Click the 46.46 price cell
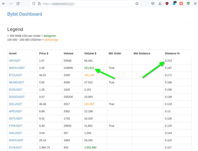Image resolution: width=198 pixels, height=151 pixels. tap(42, 104)
